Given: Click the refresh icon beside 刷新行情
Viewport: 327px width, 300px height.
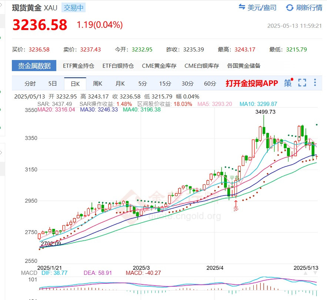Looking at the screenshot, I should pos(290,7).
